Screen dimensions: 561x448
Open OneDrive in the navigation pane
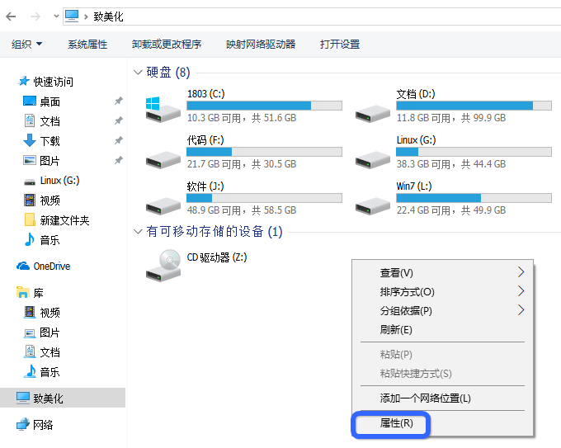51,266
